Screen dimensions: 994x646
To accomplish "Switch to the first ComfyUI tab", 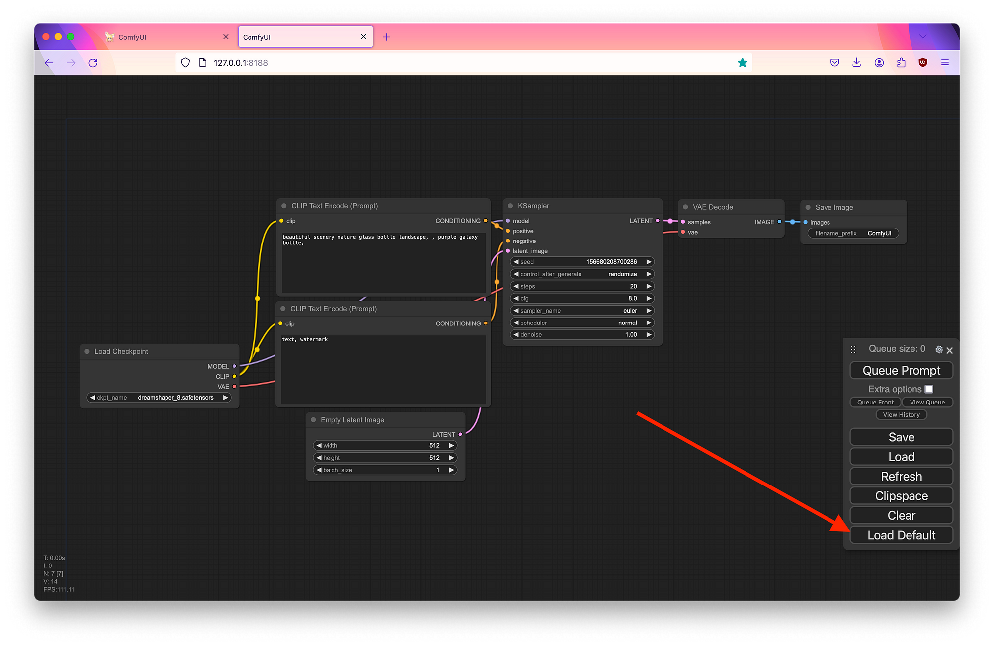I will tap(166, 37).
